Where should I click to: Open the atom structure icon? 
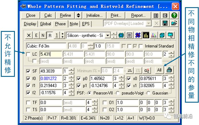click(x=121, y=35)
